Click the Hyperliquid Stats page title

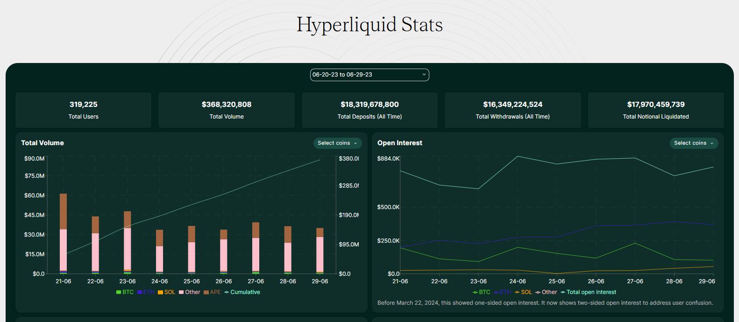tap(369, 25)
